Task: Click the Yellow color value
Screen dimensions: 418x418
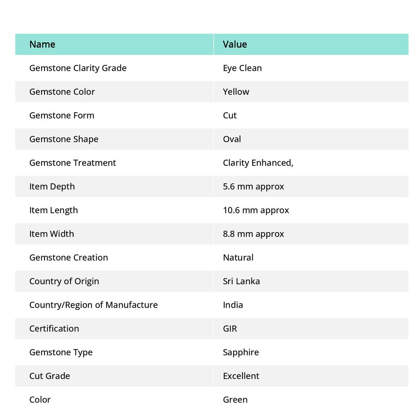Action: coord(236,92)
